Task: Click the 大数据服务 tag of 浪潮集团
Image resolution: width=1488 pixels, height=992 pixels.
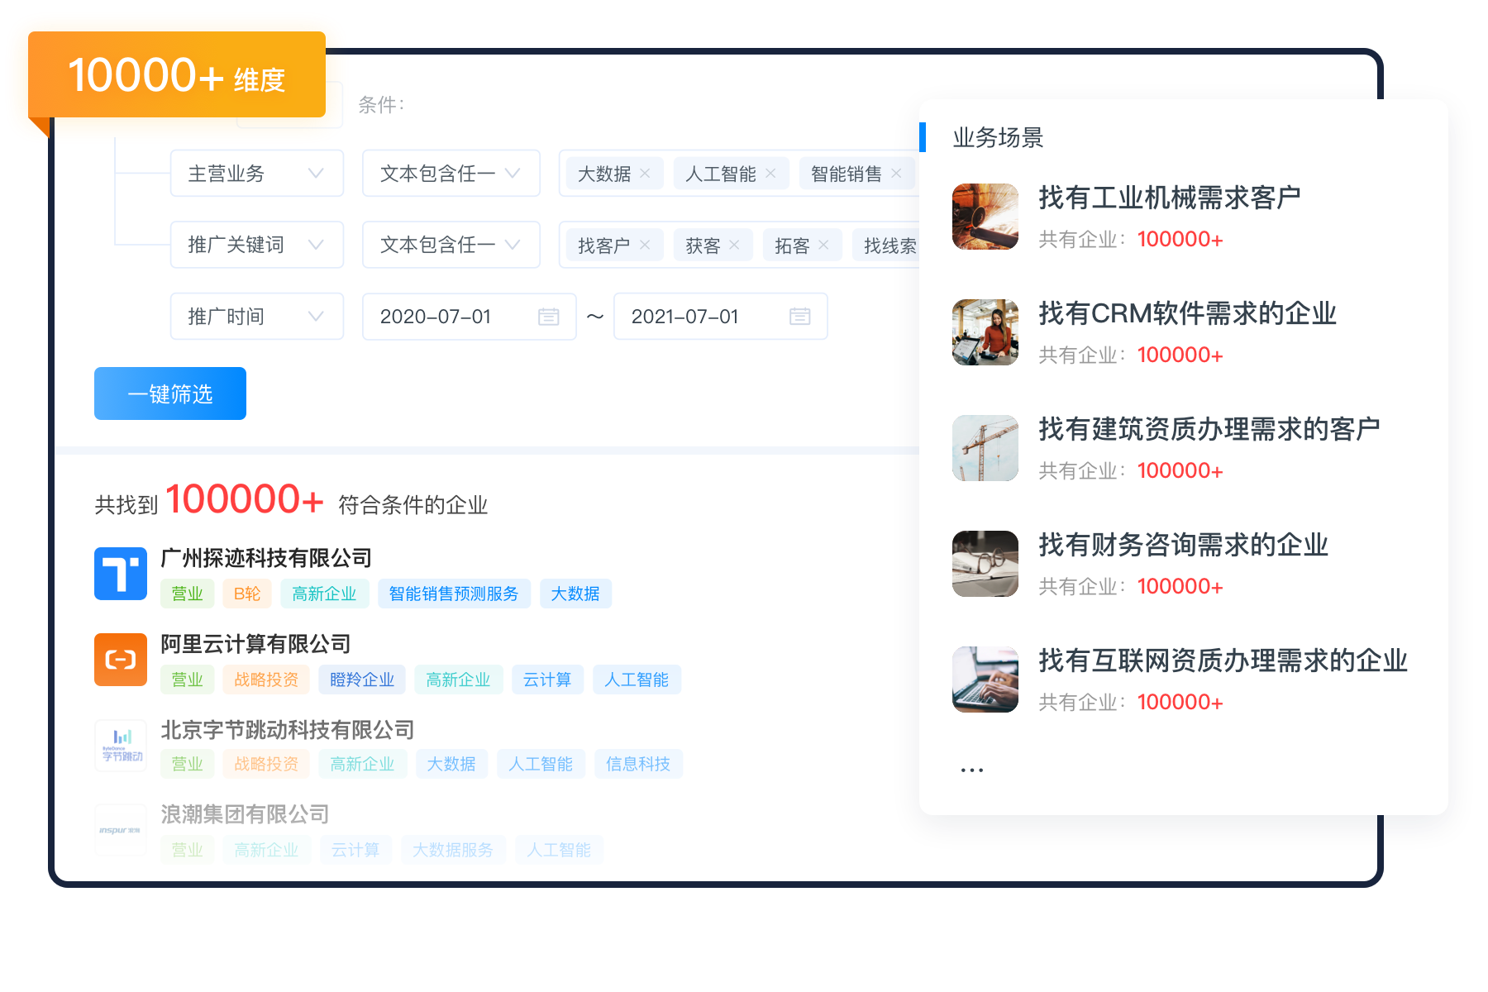Action: click(453, 850)
